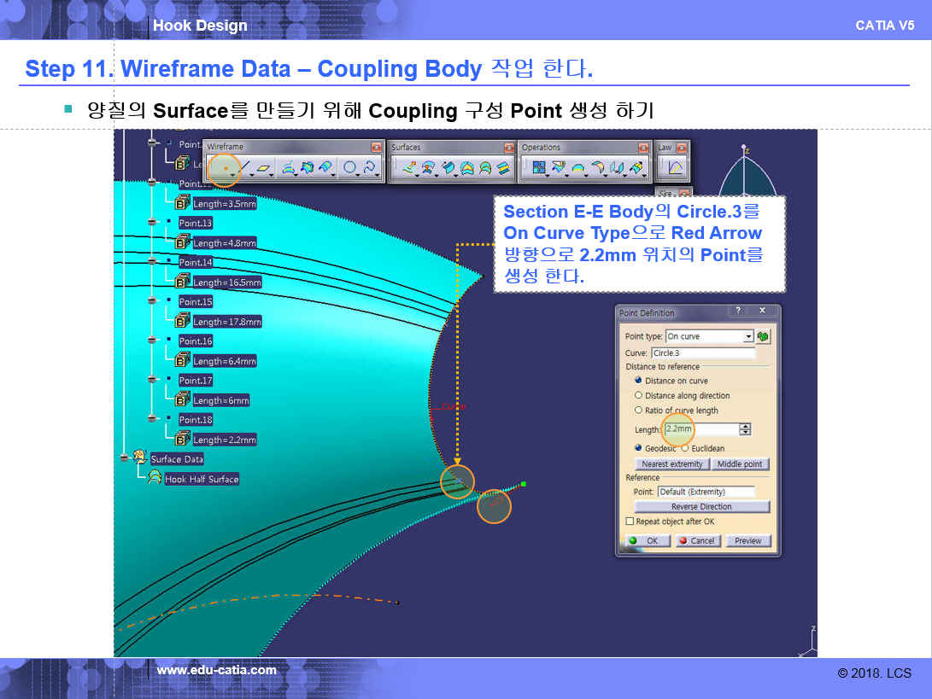Select the Point tool in Wireframe toolbar

click(224, 169)
